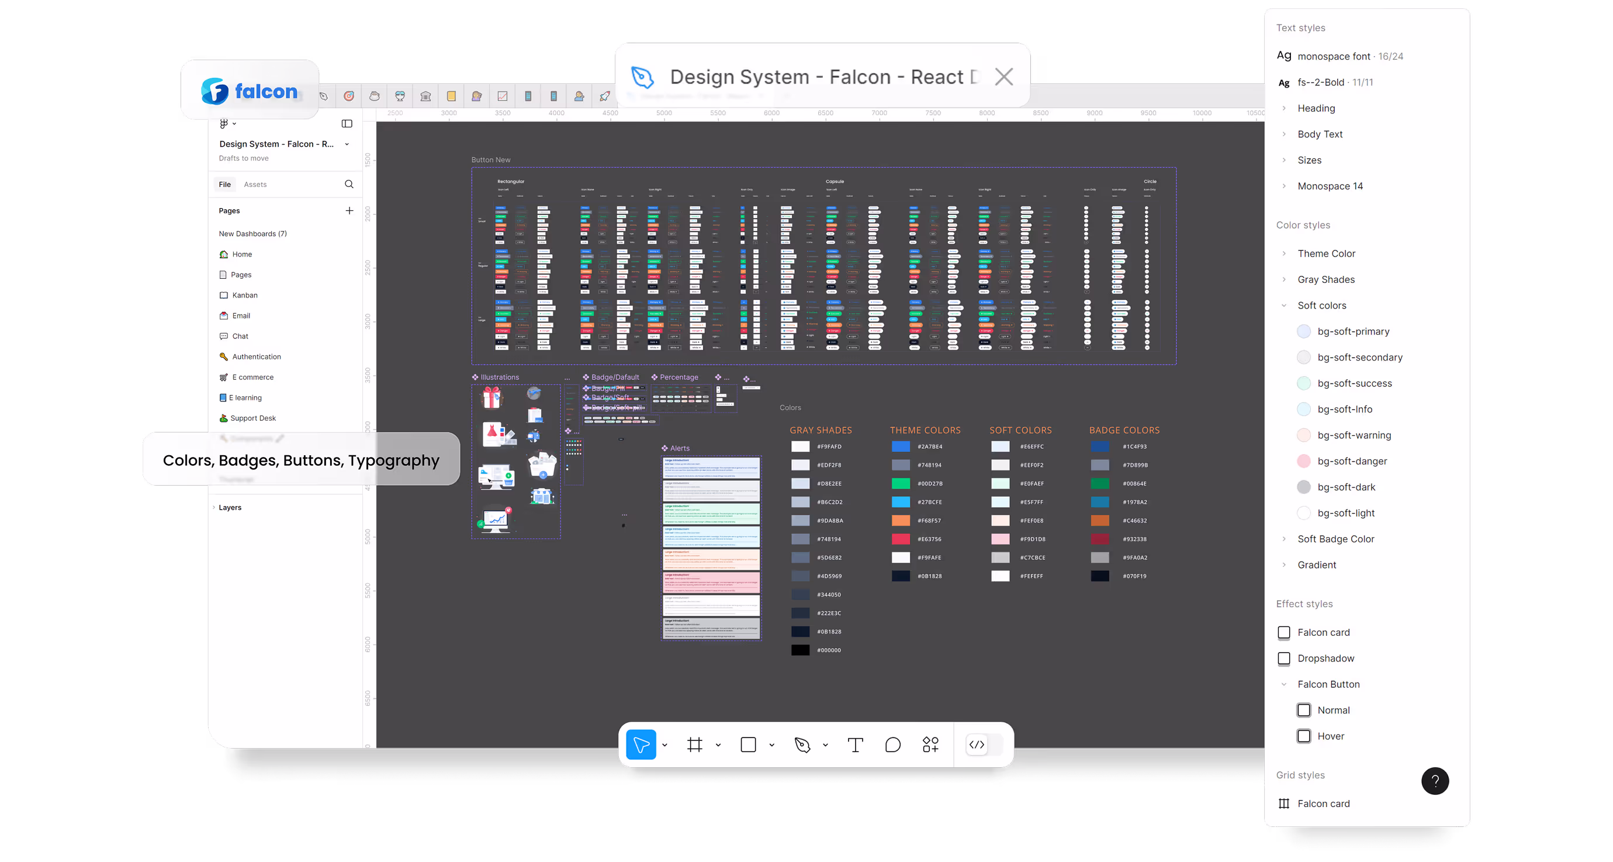Add a new page
1613x862 pixels.
click(349, 211)
